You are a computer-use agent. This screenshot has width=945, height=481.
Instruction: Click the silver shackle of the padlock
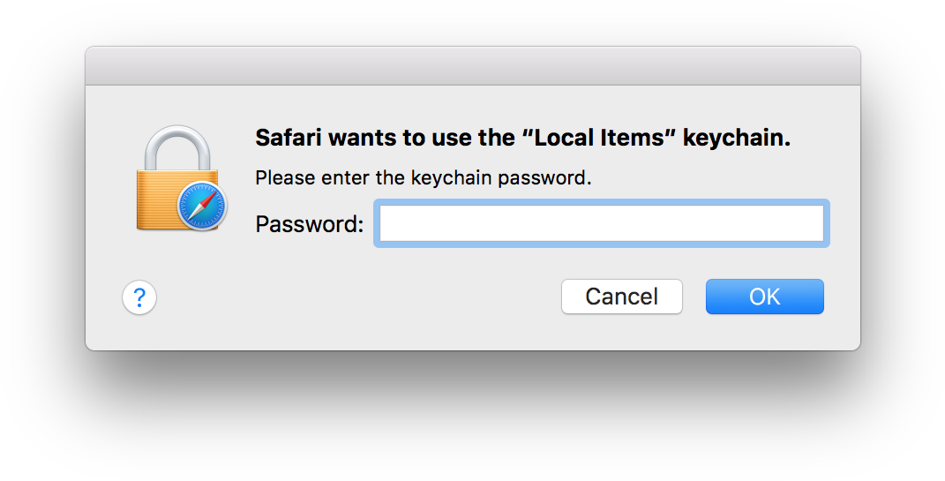click(x=178, y=149)
